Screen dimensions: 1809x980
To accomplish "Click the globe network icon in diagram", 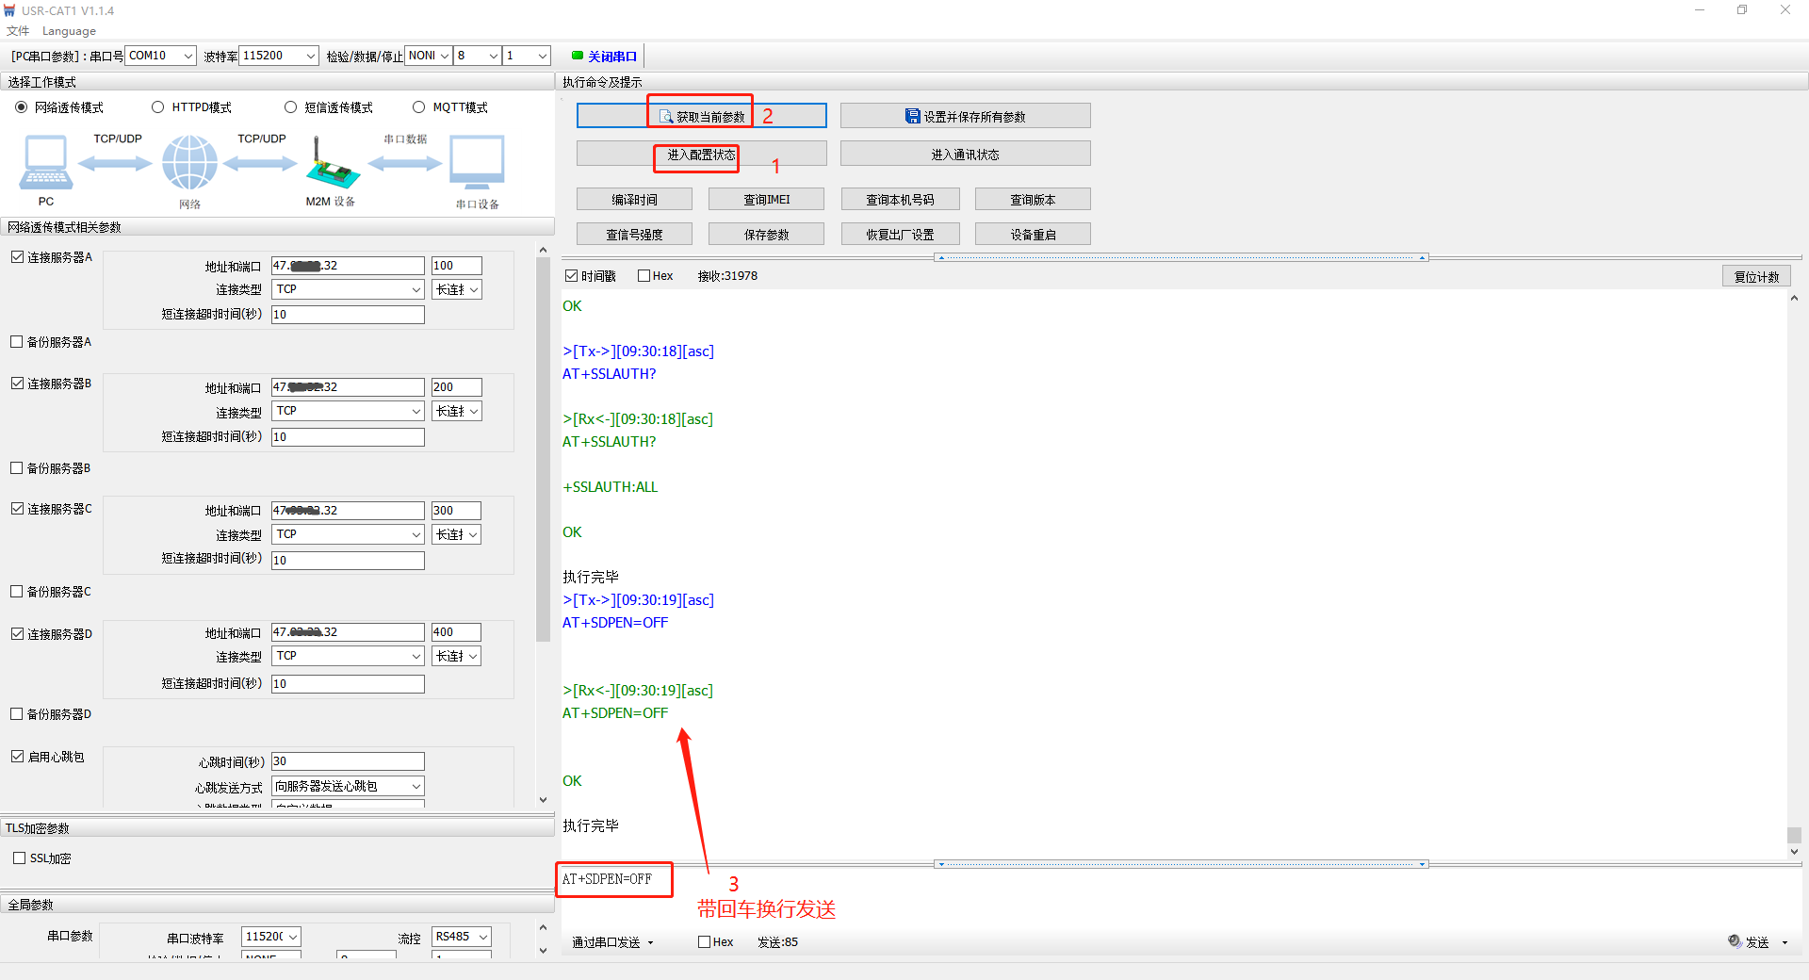I will 189,163.
